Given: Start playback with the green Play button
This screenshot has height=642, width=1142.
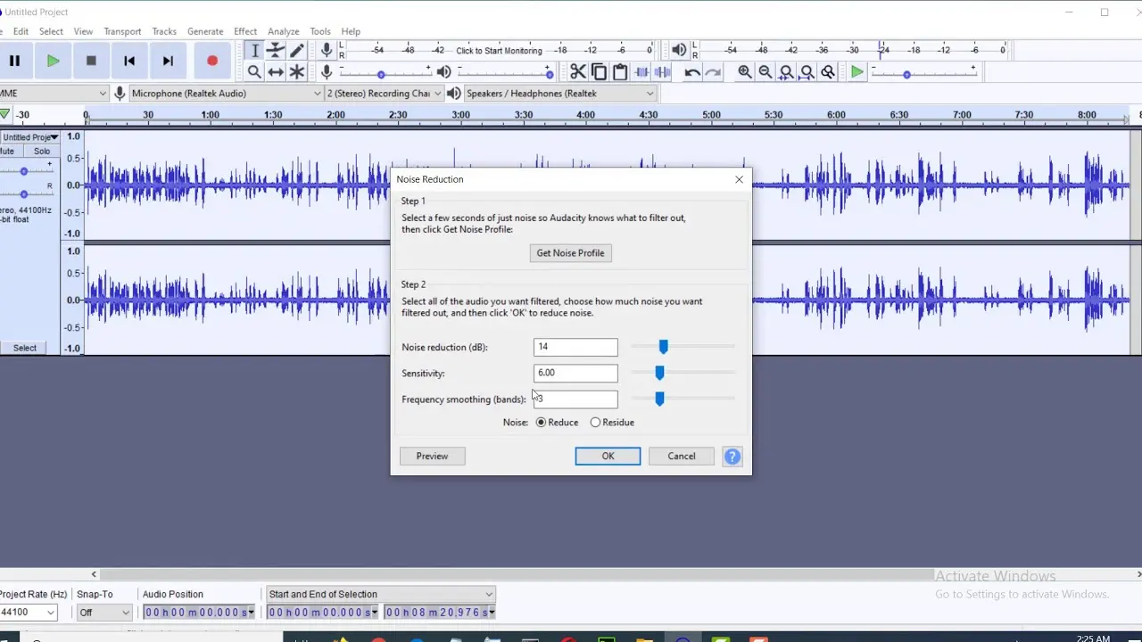Looking at the screenshot, I should tap(53, 61).
